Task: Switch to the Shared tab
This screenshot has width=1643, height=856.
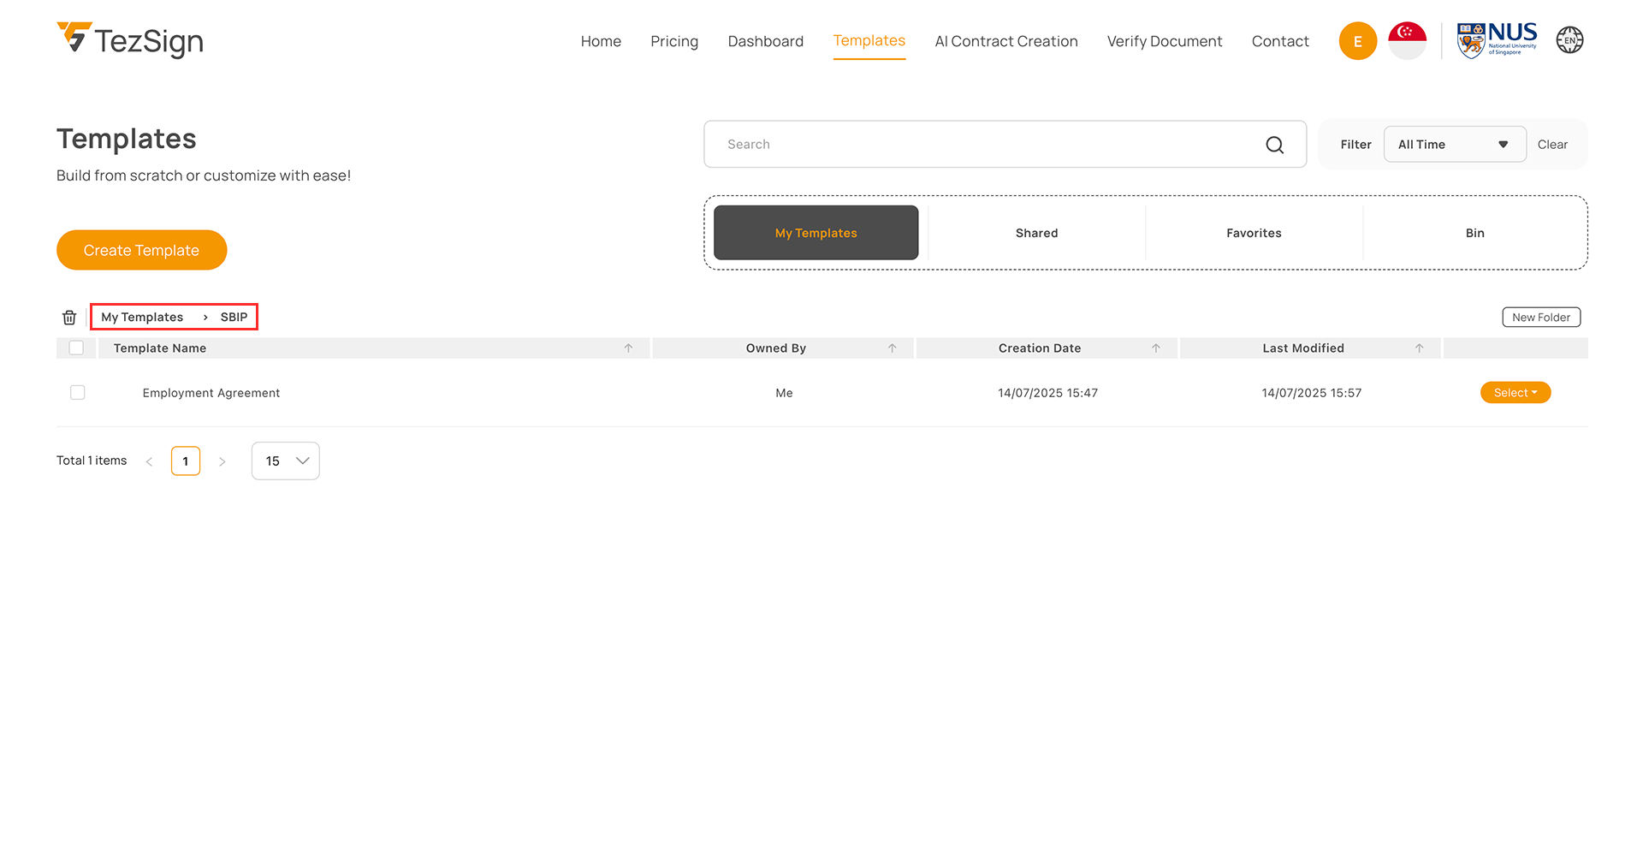Action: pos(1036,233)
